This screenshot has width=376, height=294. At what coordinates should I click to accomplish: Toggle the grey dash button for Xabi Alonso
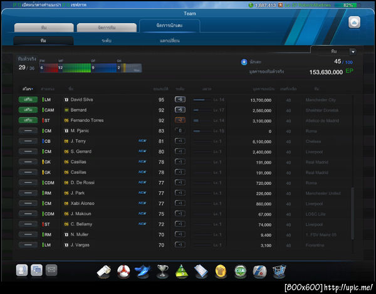[28, 203]
